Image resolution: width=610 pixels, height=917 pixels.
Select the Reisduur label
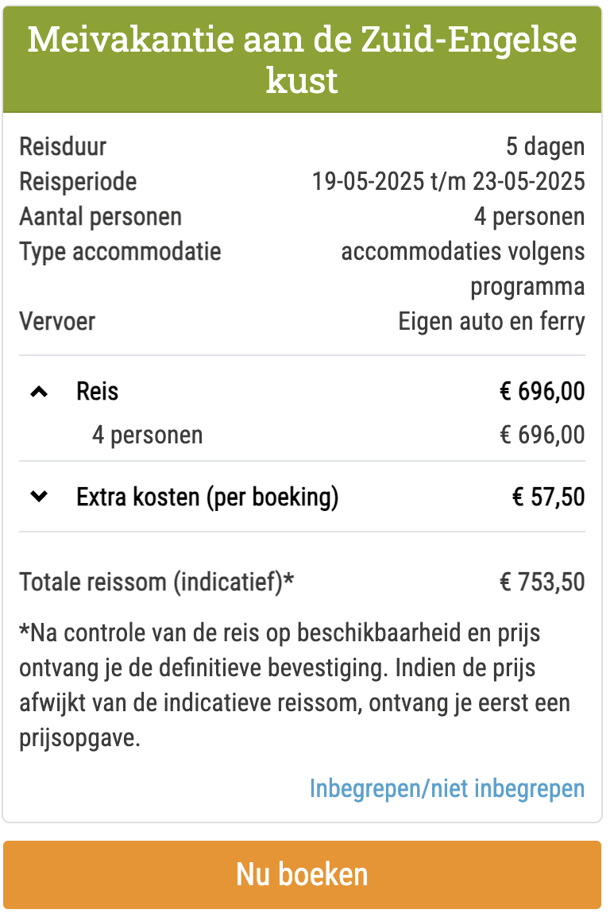click(x=63, y=147)
